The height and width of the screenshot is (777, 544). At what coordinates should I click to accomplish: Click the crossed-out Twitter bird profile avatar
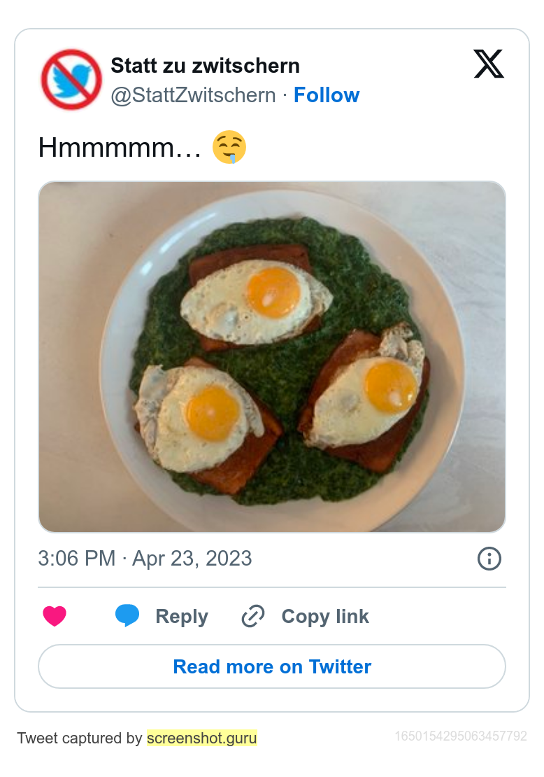point(71,79)
